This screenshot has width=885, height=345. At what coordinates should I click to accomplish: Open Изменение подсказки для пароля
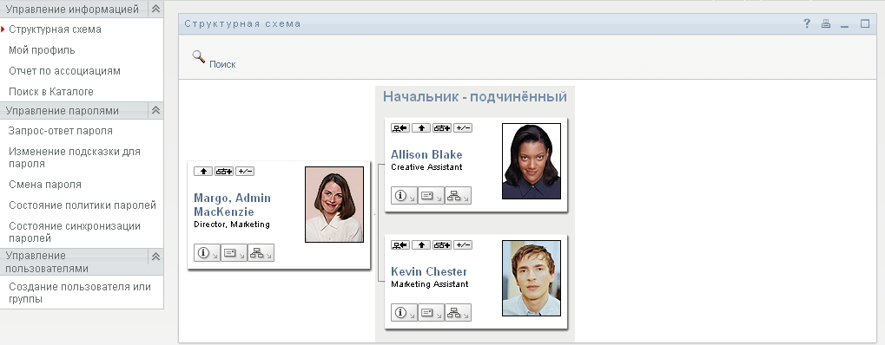point(75,157)
